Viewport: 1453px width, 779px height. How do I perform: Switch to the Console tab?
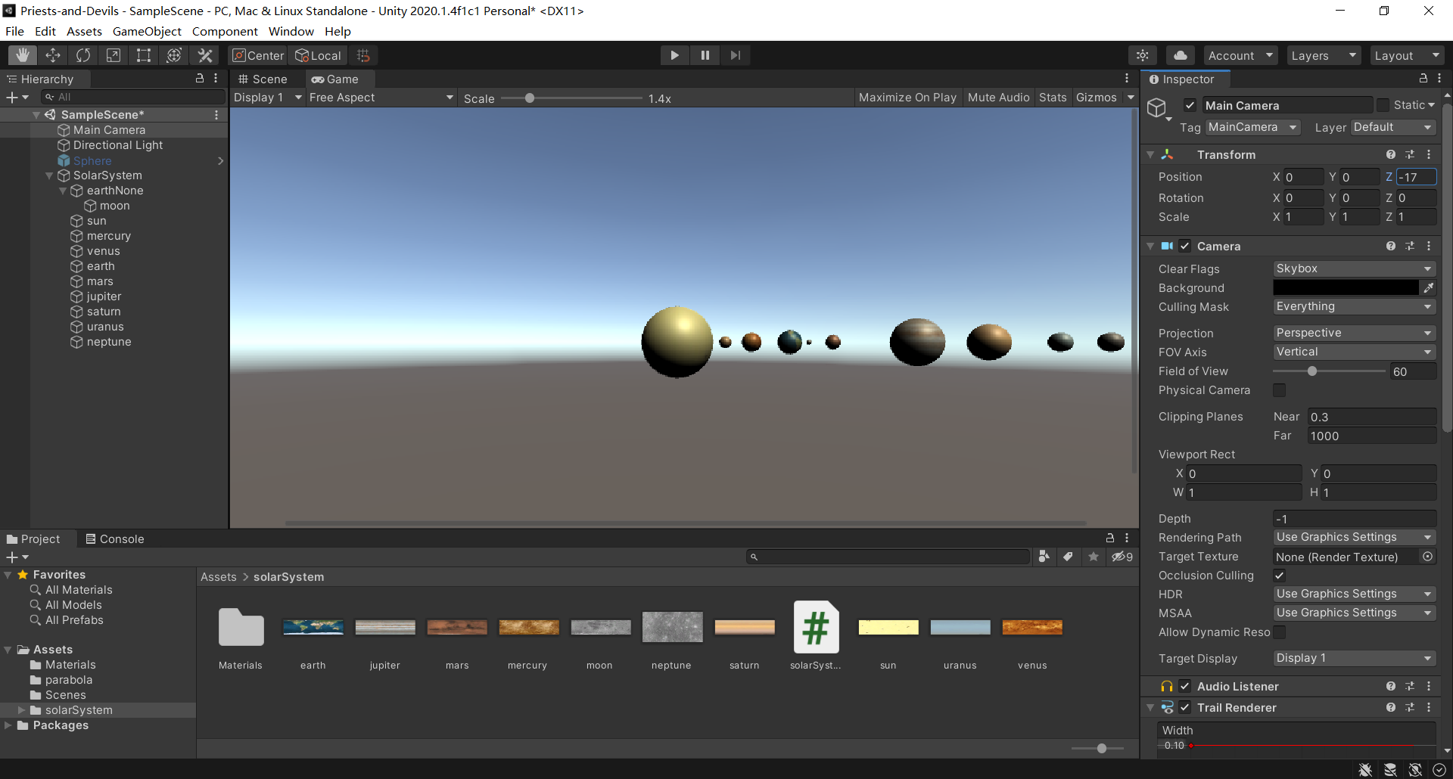coord(115,538)
